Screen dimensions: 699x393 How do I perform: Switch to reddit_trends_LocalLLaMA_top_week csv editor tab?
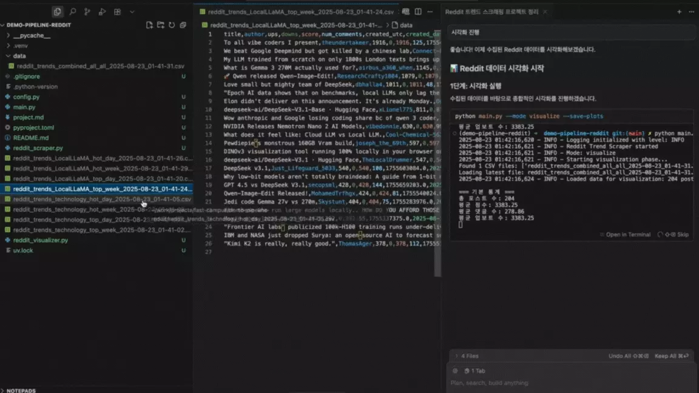300,12
